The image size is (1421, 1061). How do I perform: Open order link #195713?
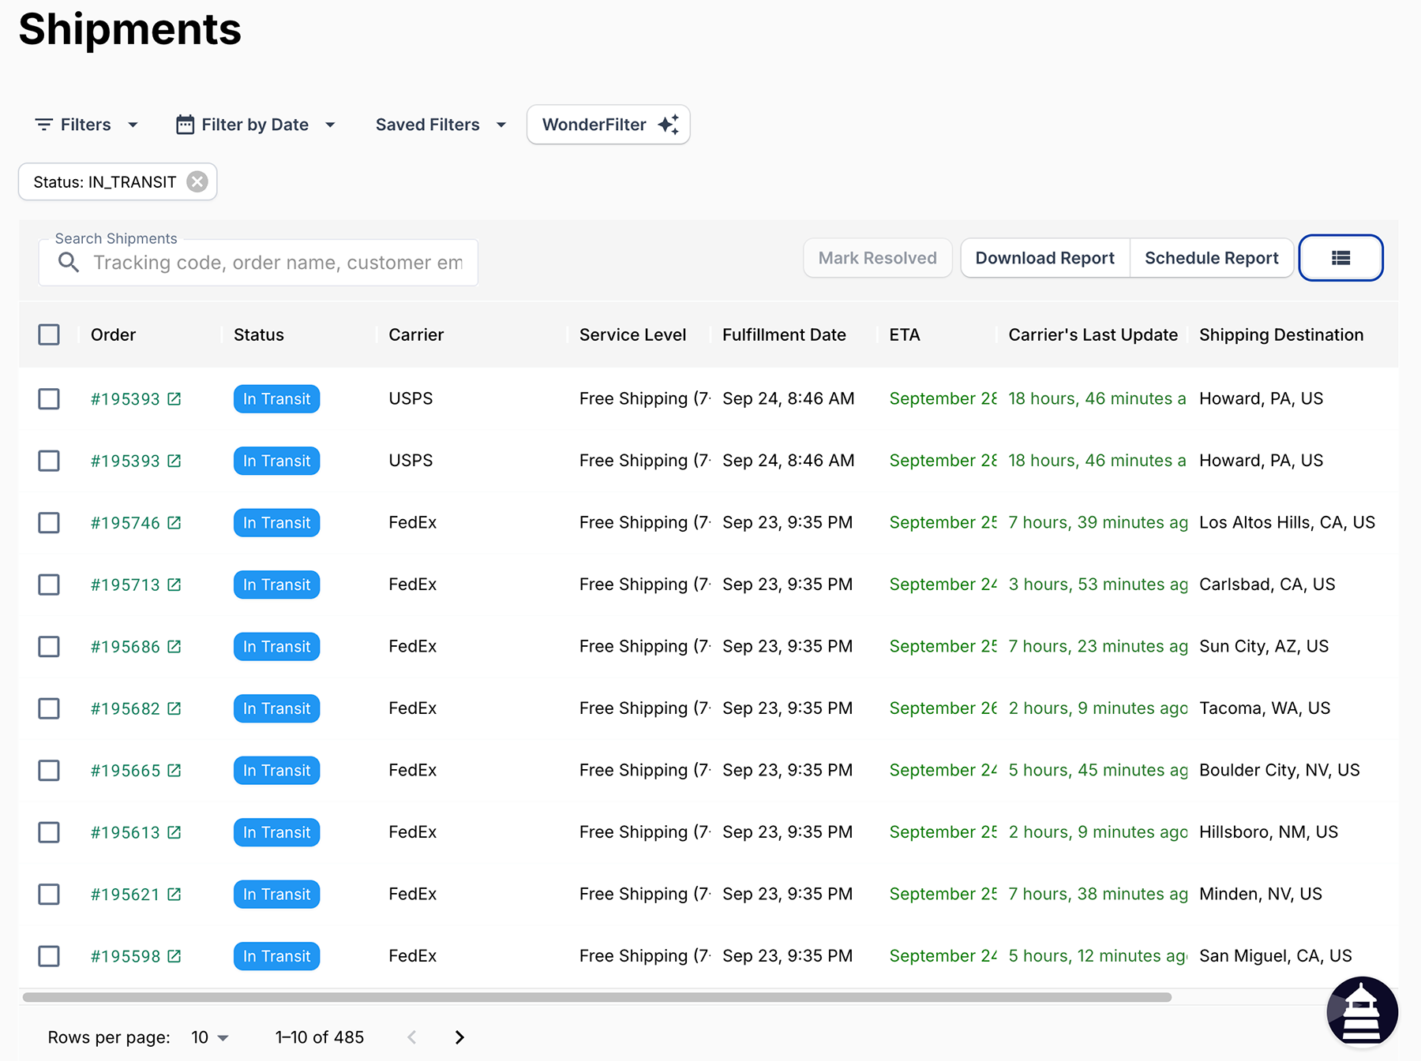pos(126,585)
